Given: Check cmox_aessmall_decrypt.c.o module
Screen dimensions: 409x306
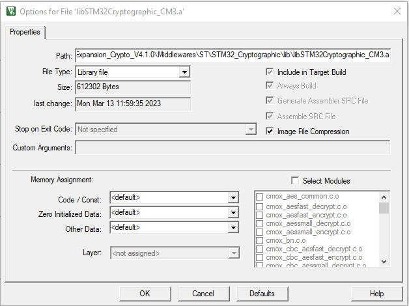Looking at the screenshot, I should pyautogui.click(x=260, y=223).
